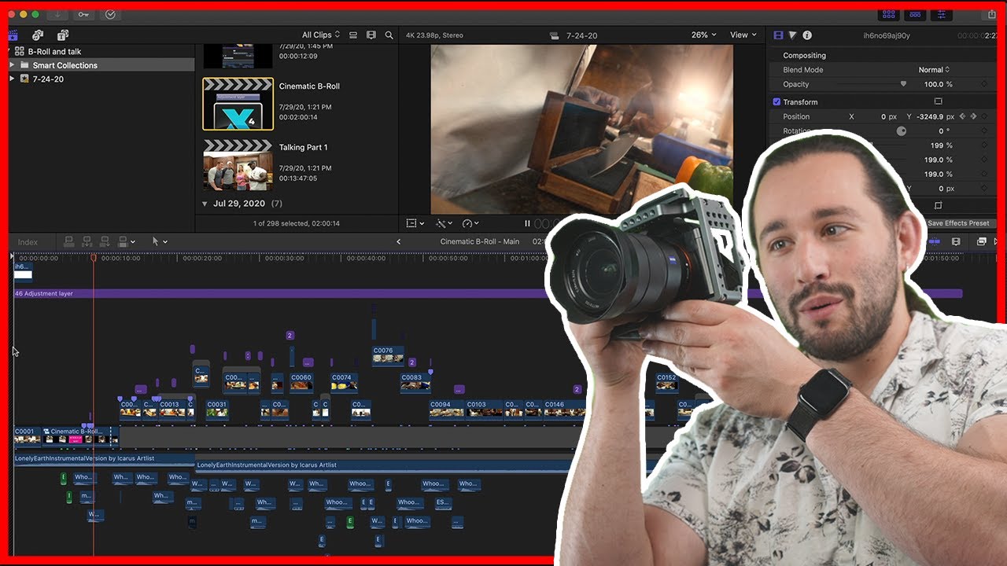1007x566 pixels.
Task: Select the C0001 clip in storyline
Action: pos(28,436)
